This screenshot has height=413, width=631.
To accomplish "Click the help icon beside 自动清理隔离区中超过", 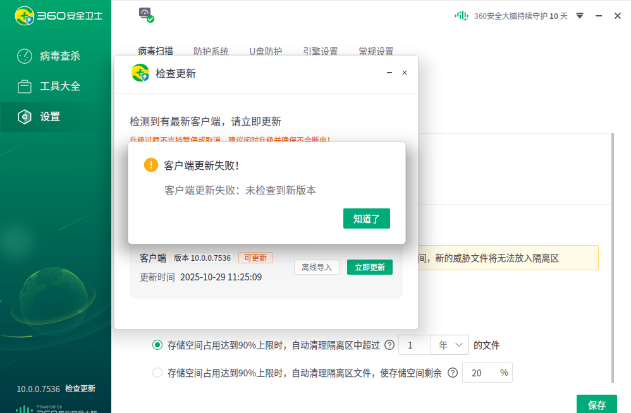I will click(x=389, y=345).
